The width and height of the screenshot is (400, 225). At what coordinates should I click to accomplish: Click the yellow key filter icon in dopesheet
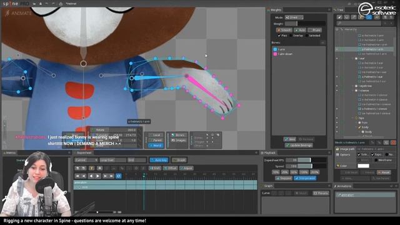91,168
